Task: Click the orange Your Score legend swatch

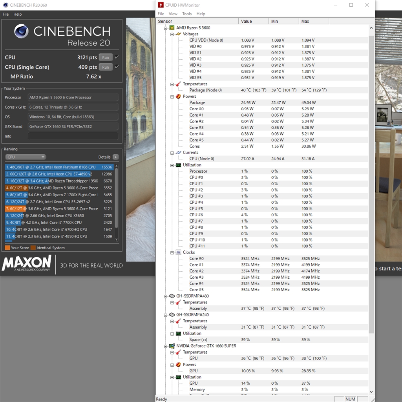Action: 7,248
